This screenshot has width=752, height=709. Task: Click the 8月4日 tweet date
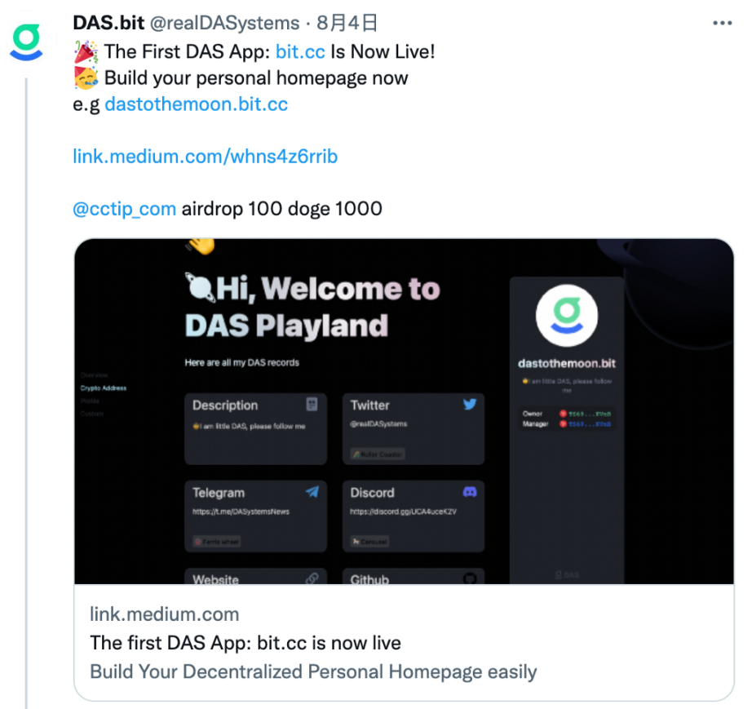347,24
